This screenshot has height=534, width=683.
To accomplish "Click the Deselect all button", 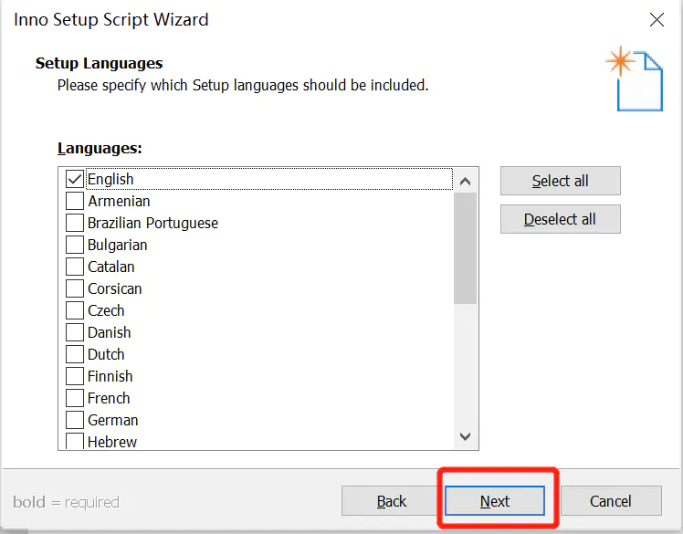I will (560, 219).
